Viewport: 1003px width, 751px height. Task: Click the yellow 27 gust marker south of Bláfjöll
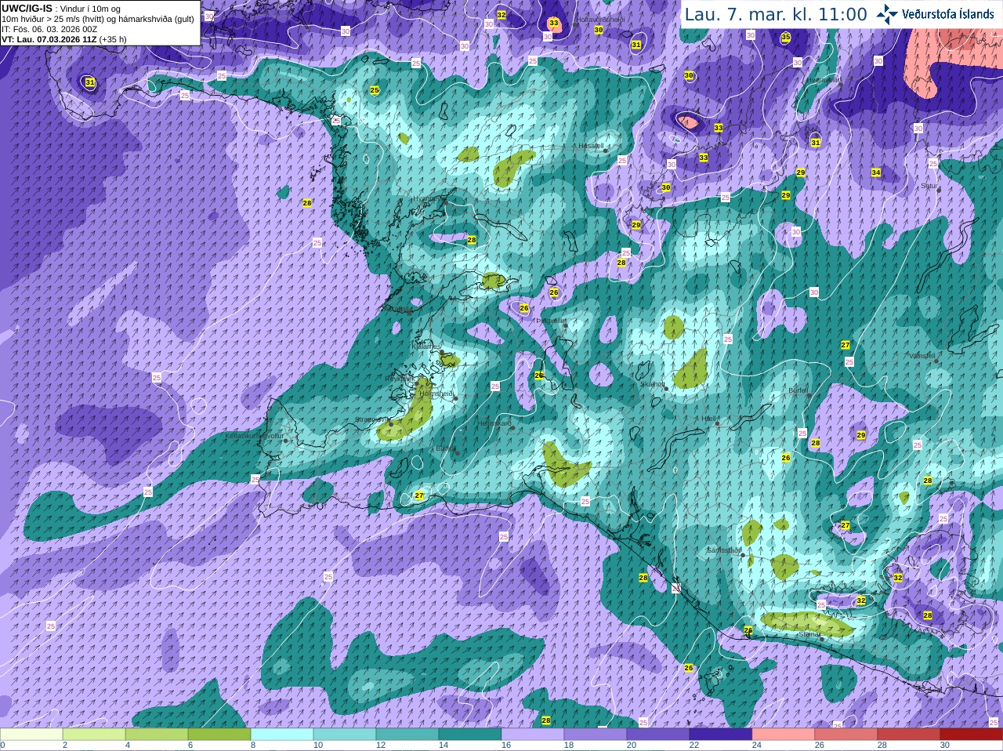tap(419, 495)
